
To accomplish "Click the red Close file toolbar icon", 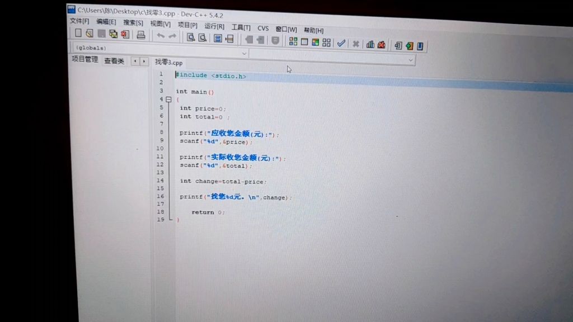I will tap(125, 35).
